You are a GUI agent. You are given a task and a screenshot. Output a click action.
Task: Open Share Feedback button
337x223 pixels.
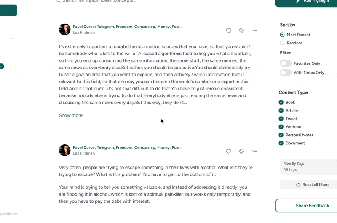[312, 206]
